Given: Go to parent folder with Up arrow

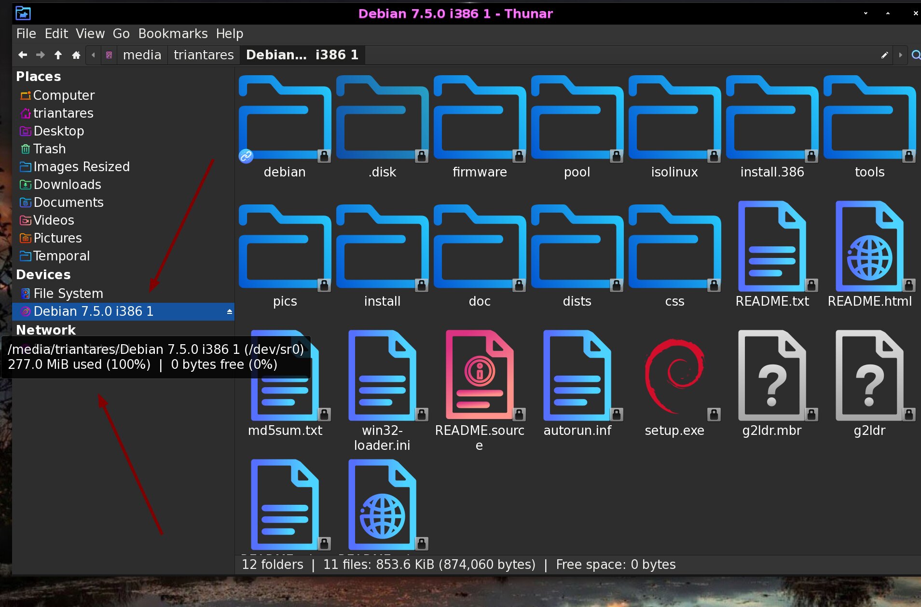Looking at the screenshot, I should 58,55.
